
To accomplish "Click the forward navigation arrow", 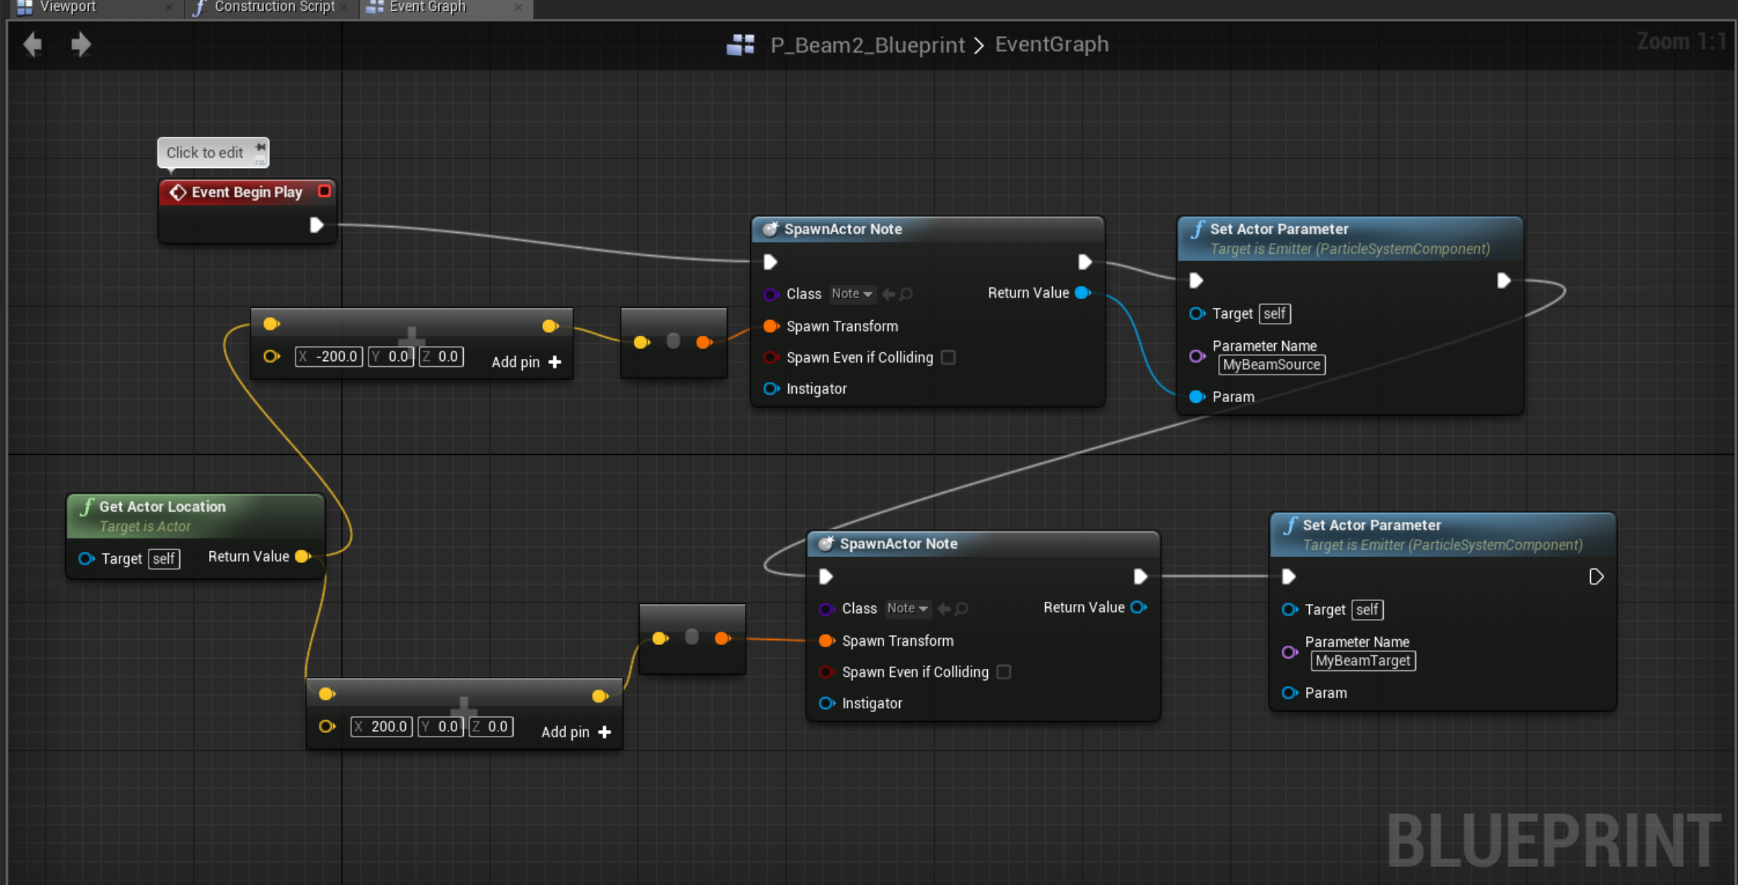I will coord(80,44).
